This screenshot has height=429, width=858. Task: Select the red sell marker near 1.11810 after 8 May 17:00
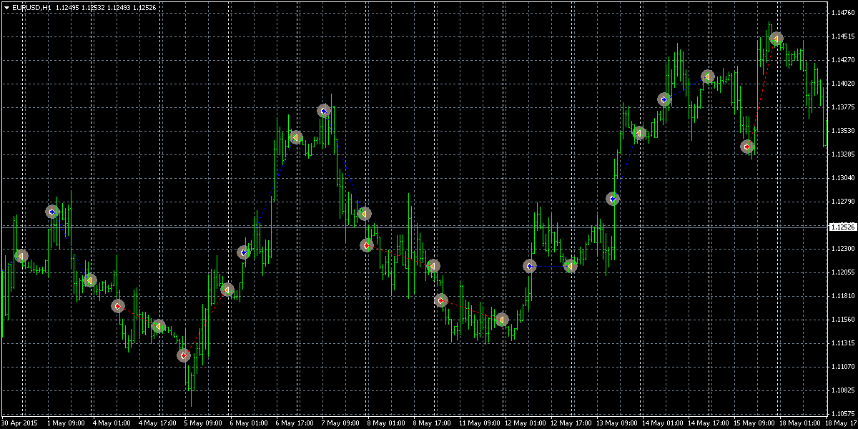coord(441,301)
